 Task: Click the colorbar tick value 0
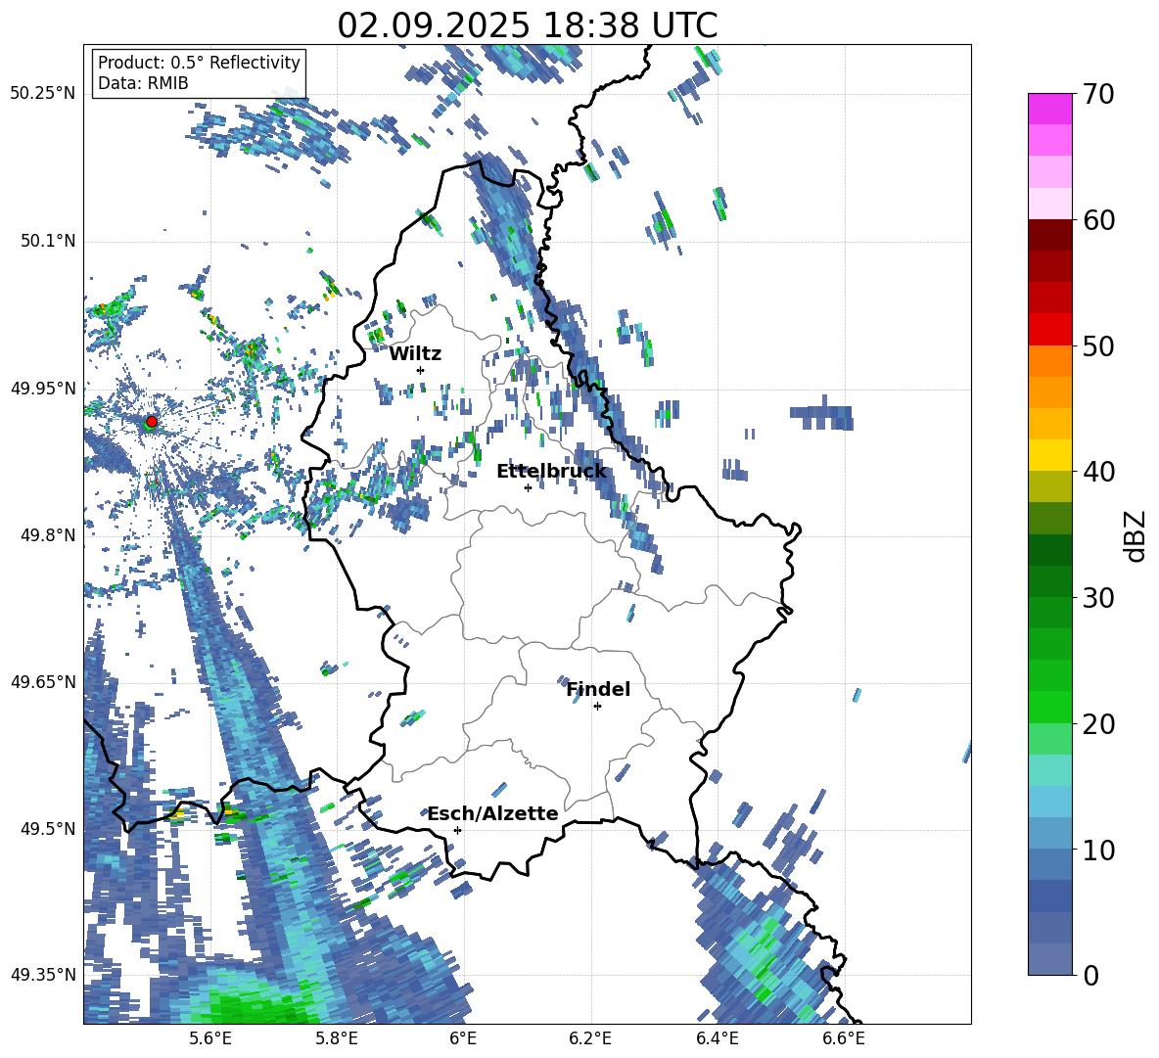1090,975
